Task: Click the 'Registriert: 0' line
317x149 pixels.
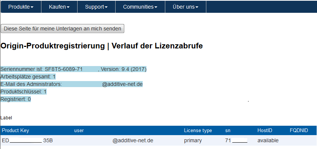Action: 15,99
